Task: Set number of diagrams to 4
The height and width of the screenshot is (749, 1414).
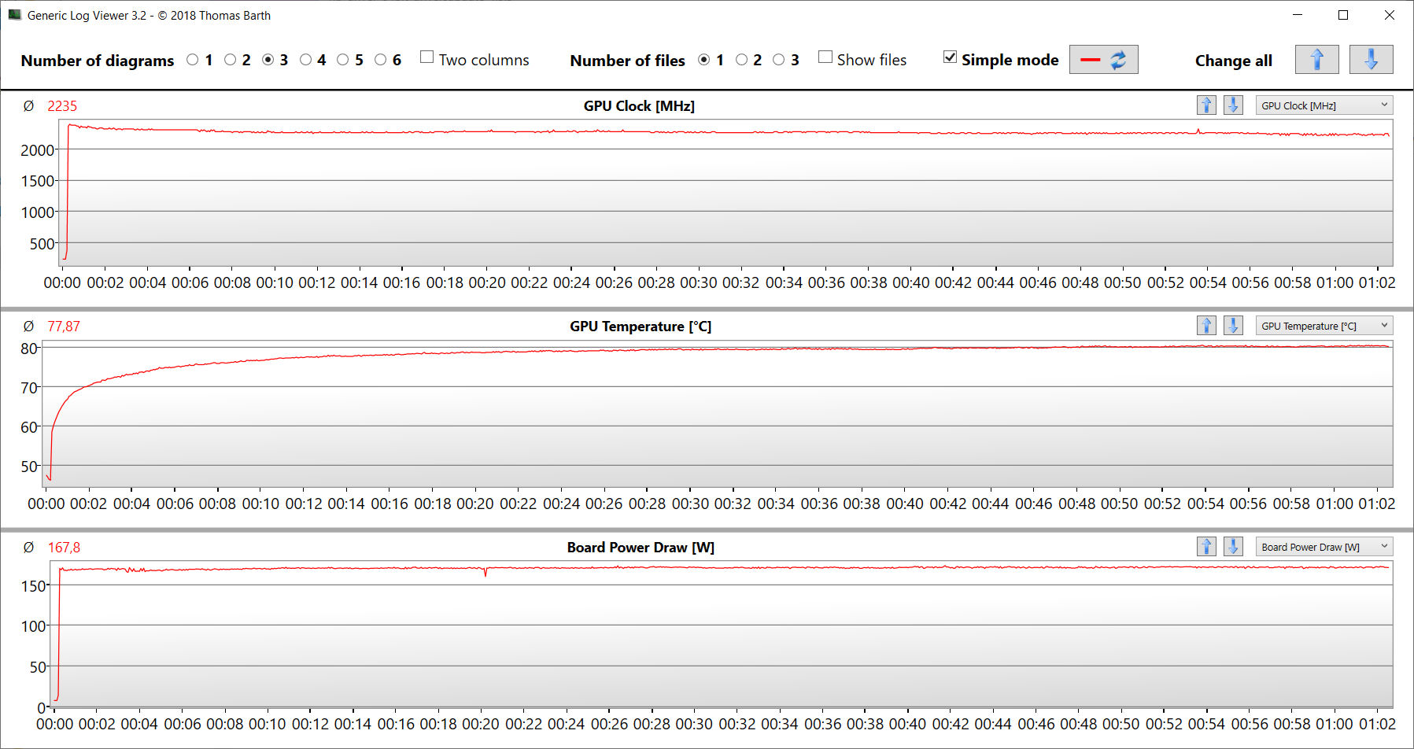Action: pos(305,60)
